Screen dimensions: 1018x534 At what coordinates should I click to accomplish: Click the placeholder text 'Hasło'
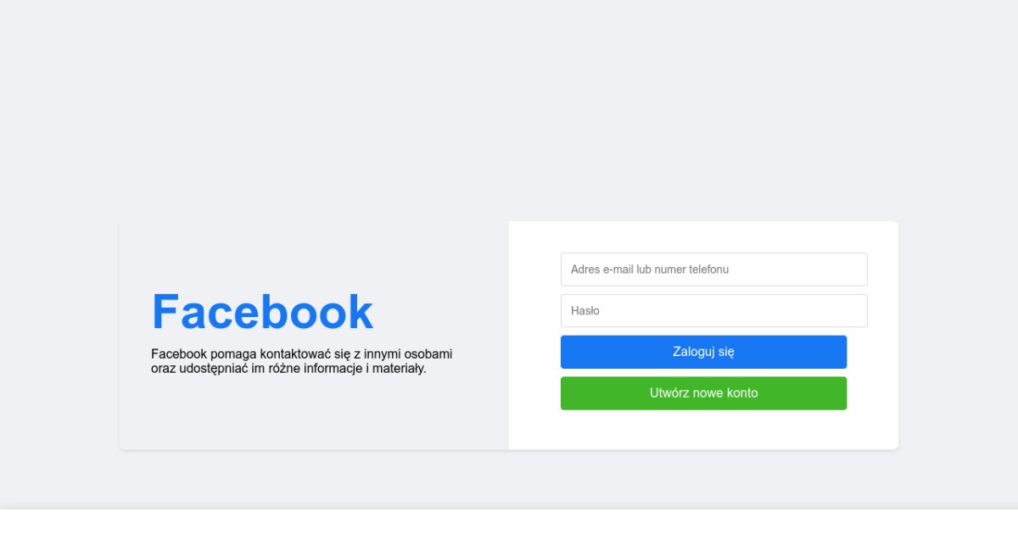(x=585, y=310)
